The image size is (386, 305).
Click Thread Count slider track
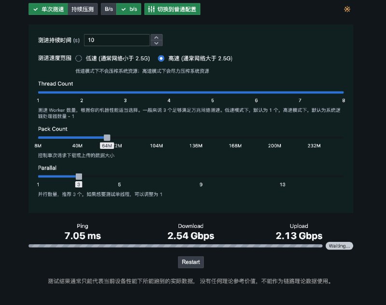pos(191,93)
